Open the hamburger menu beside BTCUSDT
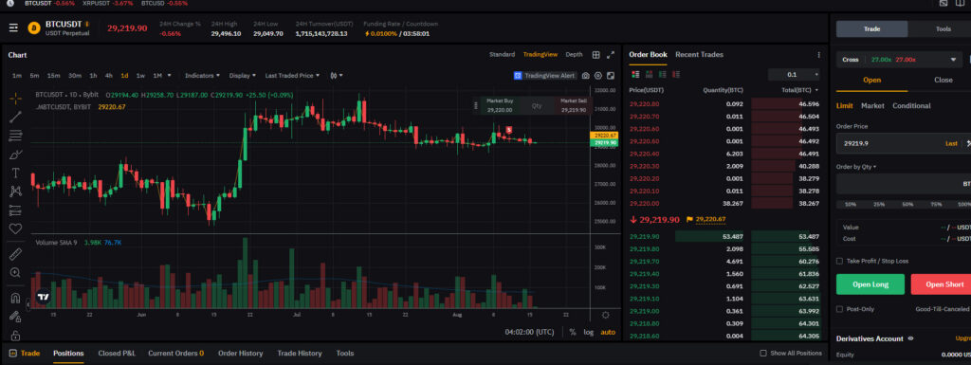 (13, 27)
